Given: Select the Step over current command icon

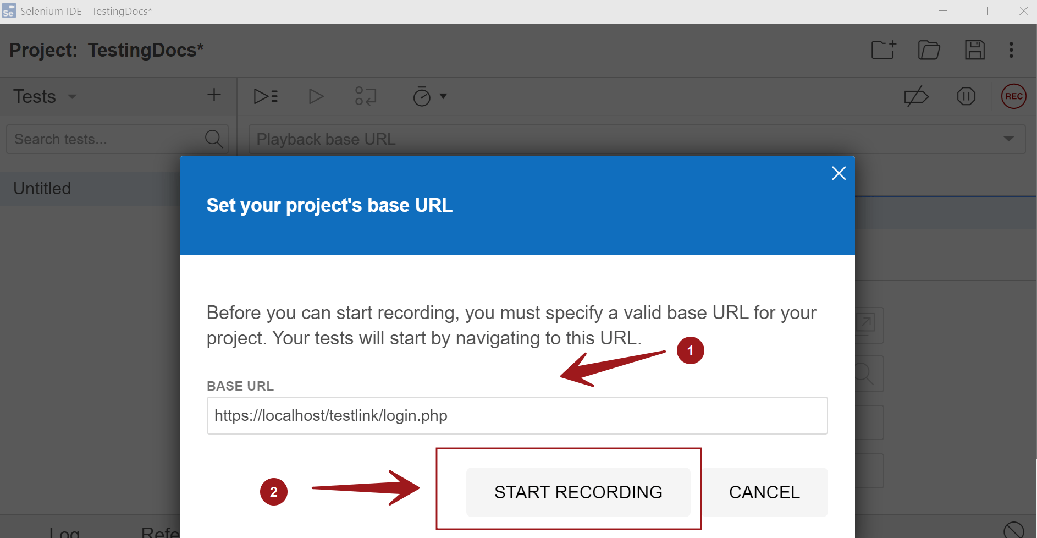Looking at the screenshot, I should pyautogui.click(x=365, y=96).
